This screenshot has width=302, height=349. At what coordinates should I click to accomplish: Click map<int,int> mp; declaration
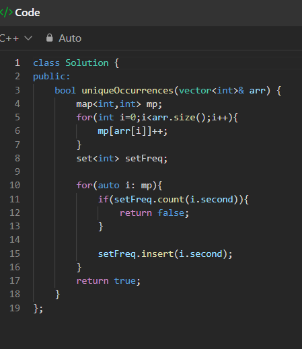point(119,104)
